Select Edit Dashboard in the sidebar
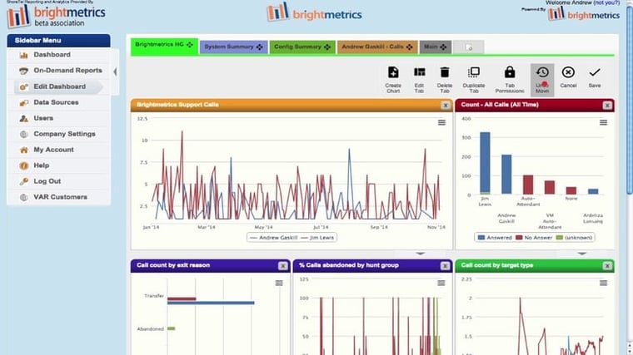 click(x=58, y=86)
